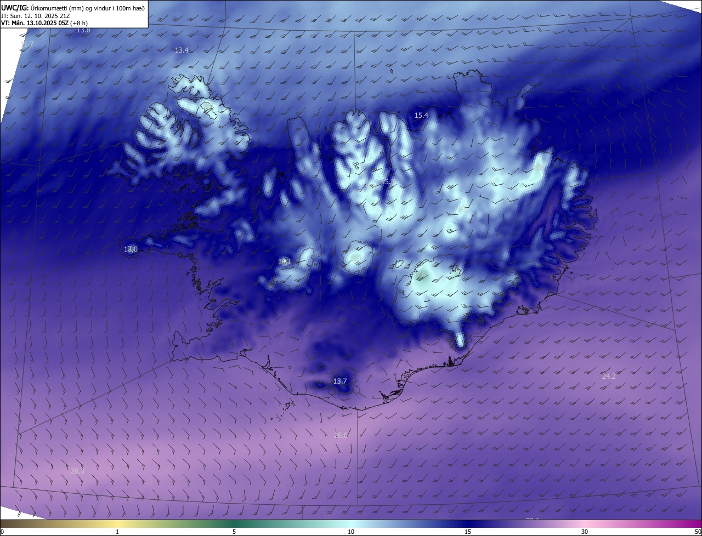Click the 13.8 value label near the top-left corner
This screenshot has width=702, height=536.
pyautogui.click(x=83, y=30)
